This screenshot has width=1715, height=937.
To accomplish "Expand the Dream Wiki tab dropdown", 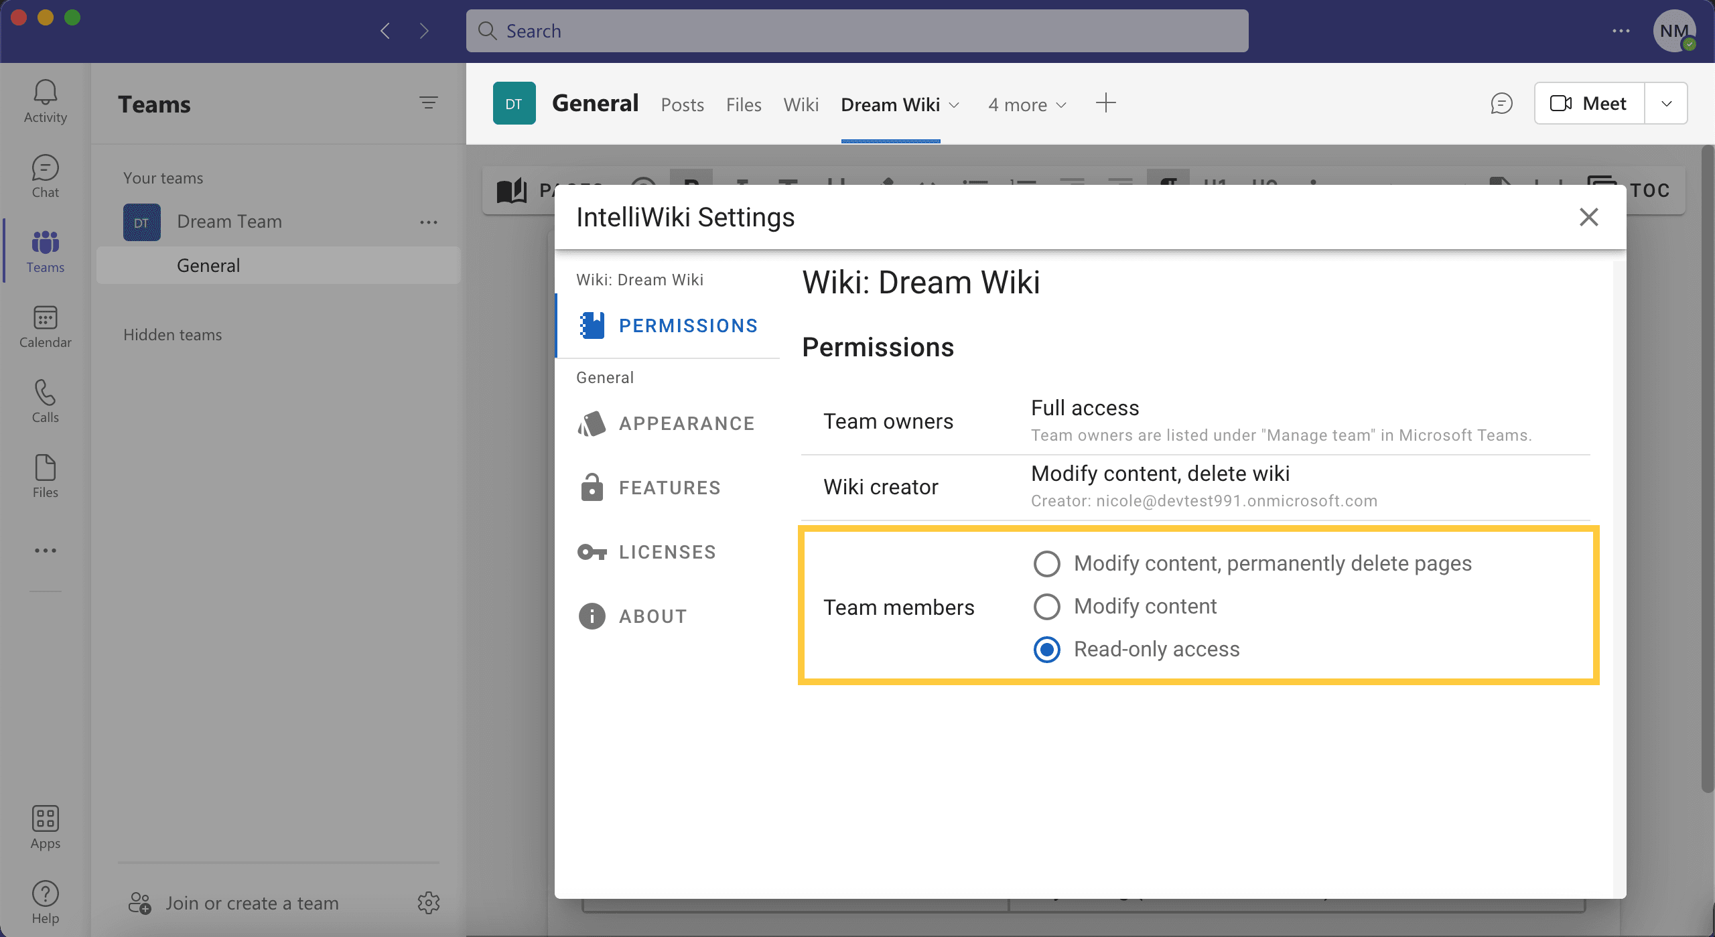I will [x=955, y=105].
